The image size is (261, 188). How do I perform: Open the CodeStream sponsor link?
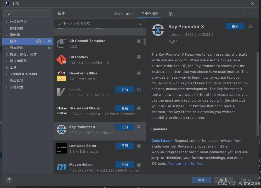[x=162, y=141]
